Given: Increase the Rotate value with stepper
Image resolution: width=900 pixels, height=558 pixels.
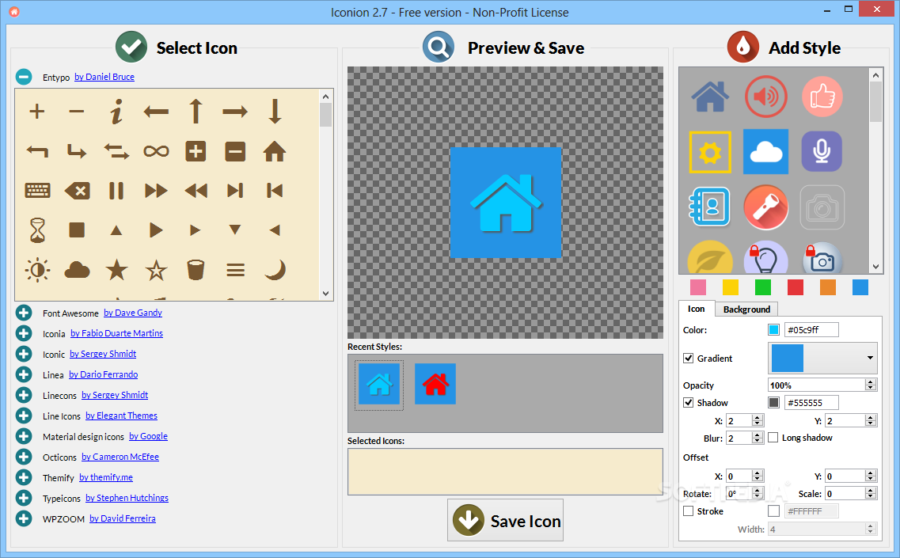Looking at the screenshot, I should coord(758,490).
